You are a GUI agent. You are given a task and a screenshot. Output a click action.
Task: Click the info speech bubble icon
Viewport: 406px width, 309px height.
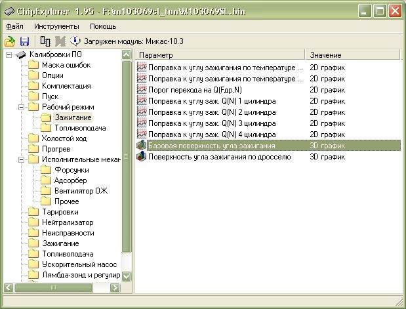[74, 41]
